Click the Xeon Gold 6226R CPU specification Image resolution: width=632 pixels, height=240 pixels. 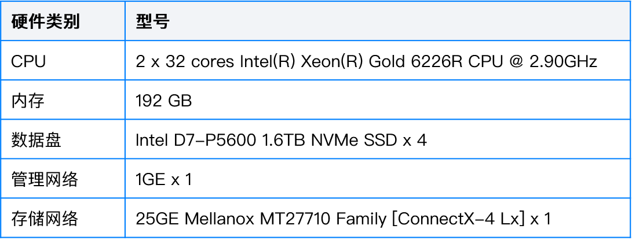[366, 62]
